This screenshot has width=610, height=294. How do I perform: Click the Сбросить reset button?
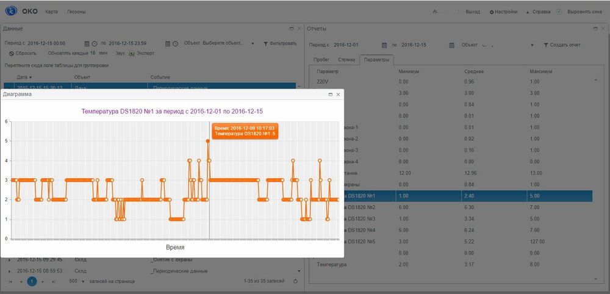coord(23,53)
